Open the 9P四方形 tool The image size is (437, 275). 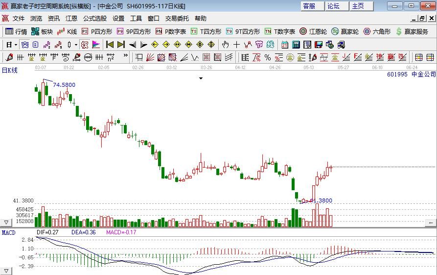coord(134,31)
